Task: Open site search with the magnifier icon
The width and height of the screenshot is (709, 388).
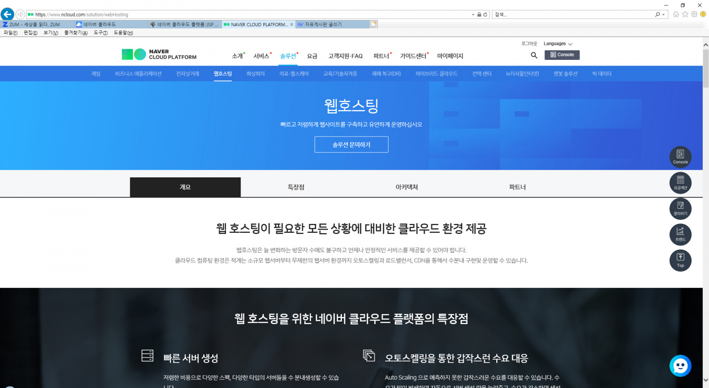Action: (x=534, y=55)
